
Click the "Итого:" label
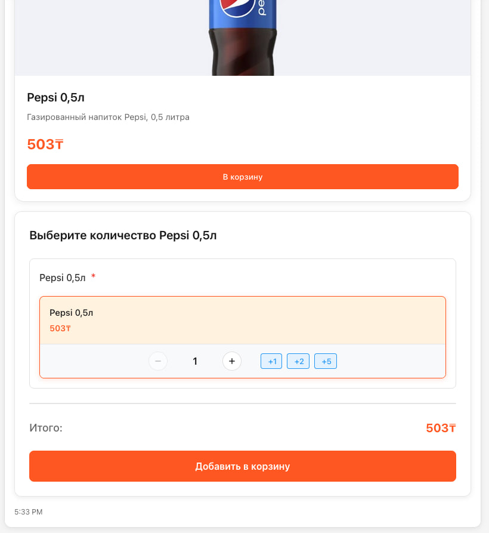coord(46,428)
